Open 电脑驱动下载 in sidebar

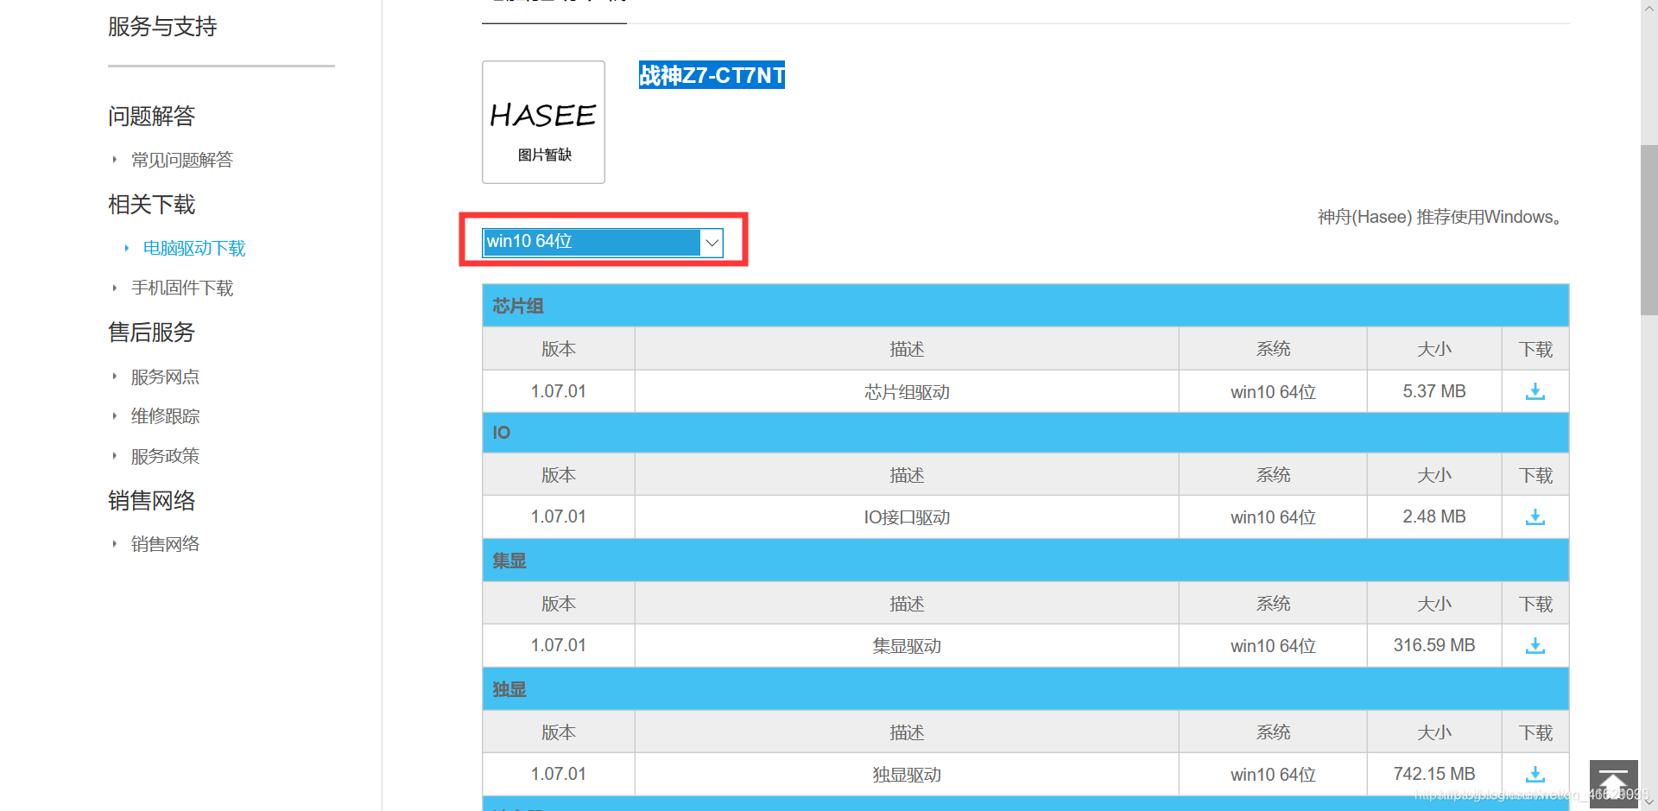(x=194, y=248)
